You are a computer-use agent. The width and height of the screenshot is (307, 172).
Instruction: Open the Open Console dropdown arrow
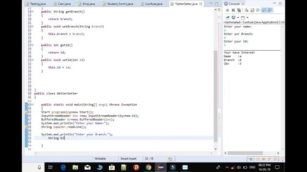(248, 18)
